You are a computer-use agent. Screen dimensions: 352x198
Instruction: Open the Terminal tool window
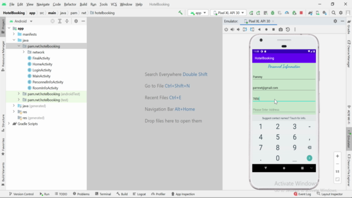pyautogui.click(x=103, y=194)
